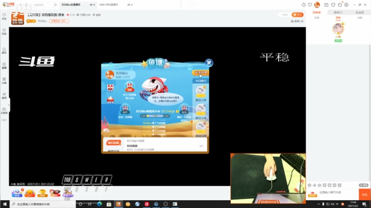The image size is (371, 208).
Task: Open the messages icon with red dot
Action: [340, 5]
